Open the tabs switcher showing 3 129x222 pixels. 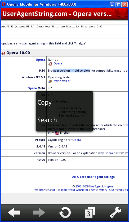coord(90,212)
